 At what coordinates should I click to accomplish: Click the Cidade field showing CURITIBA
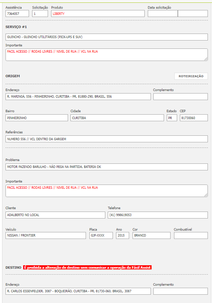tap(117, 118)
